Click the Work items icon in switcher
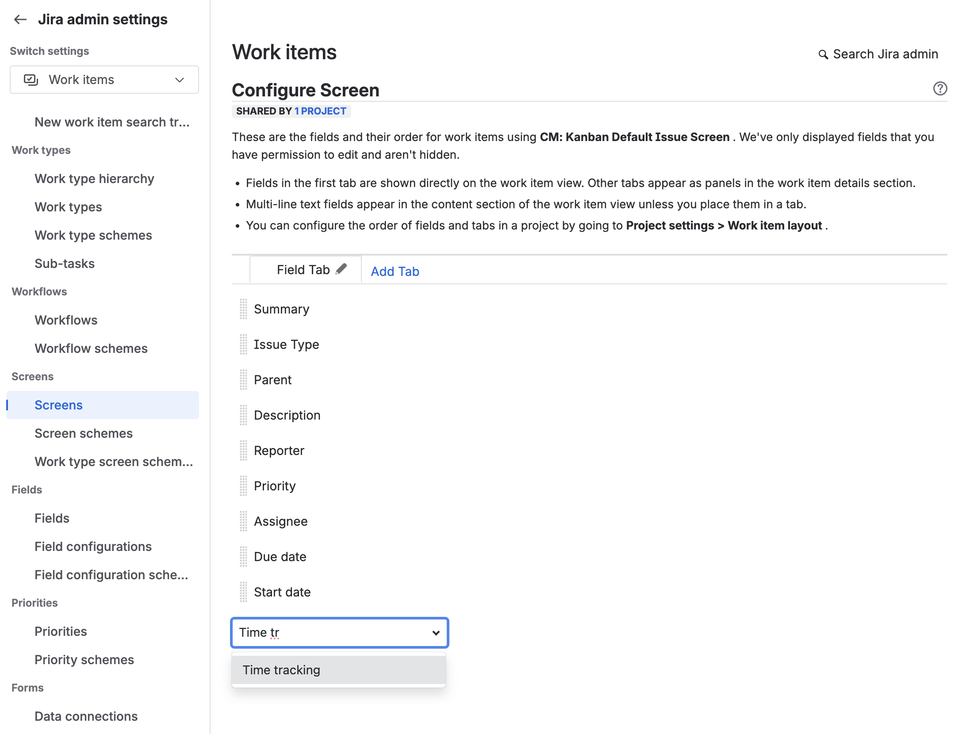Screen dimensions: 966x734 [31, 80]
